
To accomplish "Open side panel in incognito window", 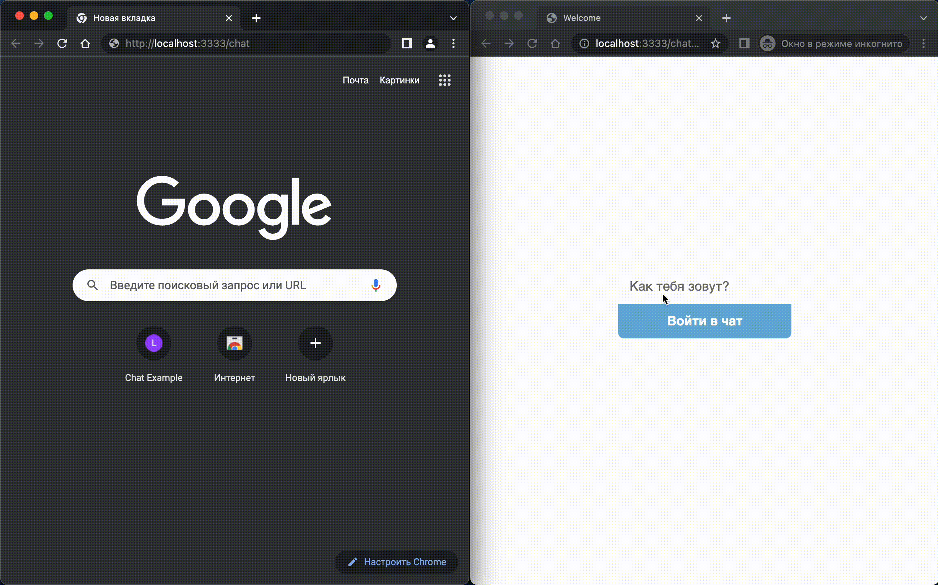I will [x=744, y=43].
